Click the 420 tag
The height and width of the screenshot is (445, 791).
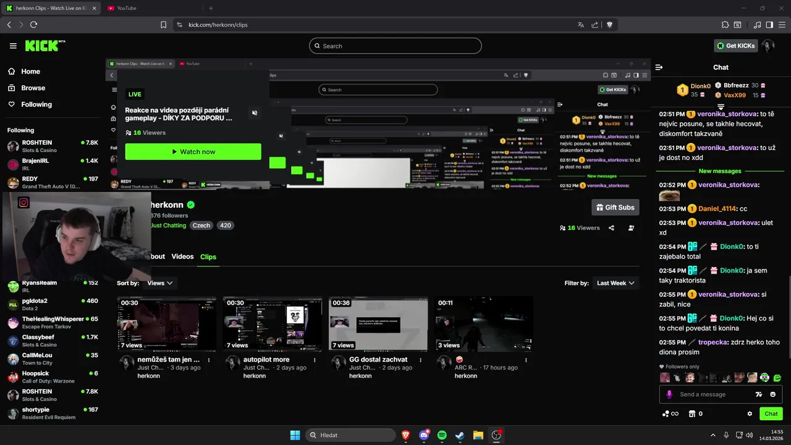226,226
